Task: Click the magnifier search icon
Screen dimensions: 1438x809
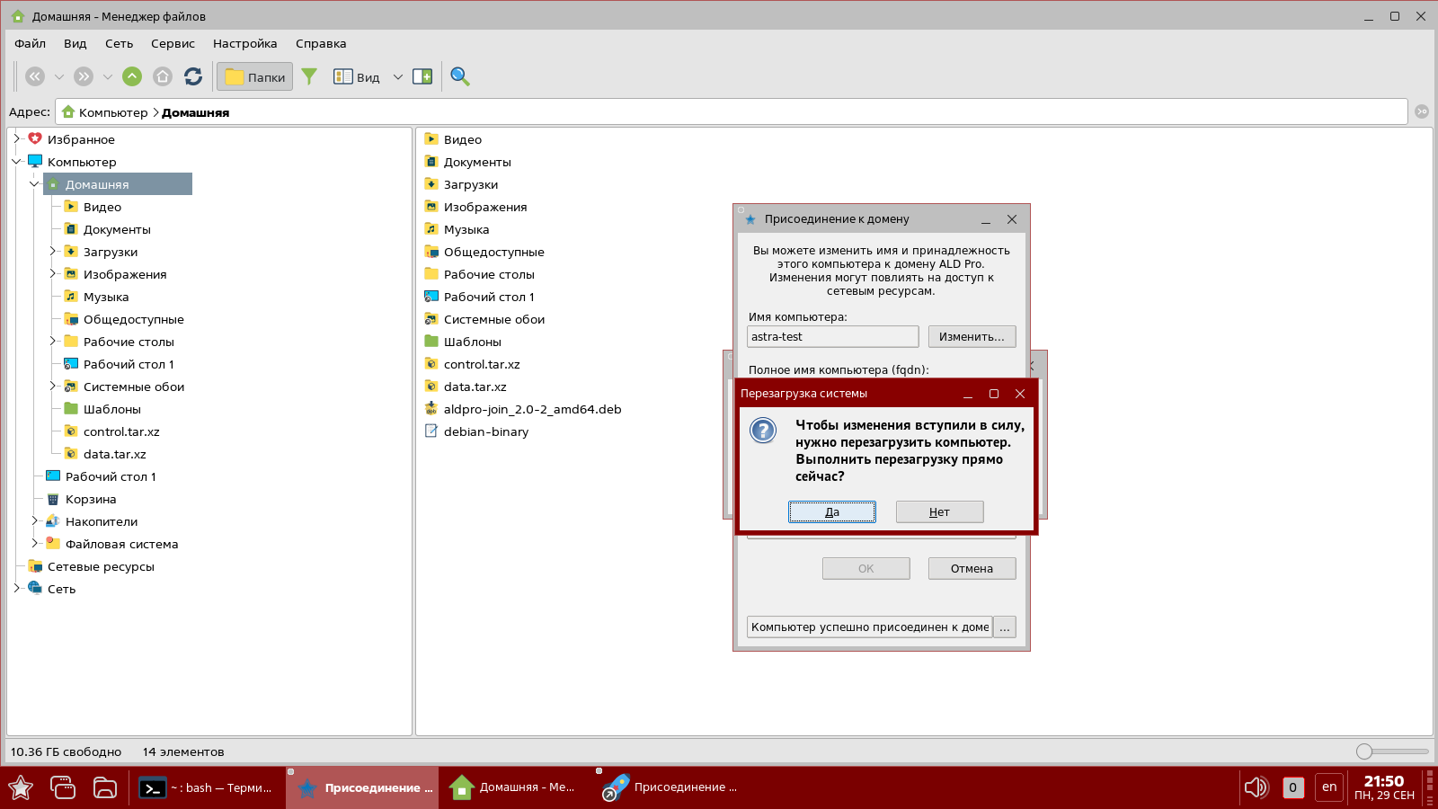Action: [460, 76]
